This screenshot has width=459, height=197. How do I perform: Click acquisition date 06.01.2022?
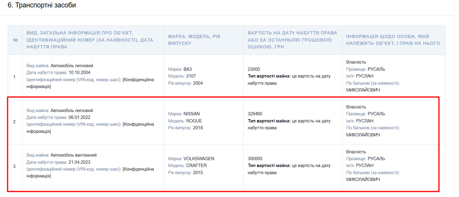click(79, 117)
